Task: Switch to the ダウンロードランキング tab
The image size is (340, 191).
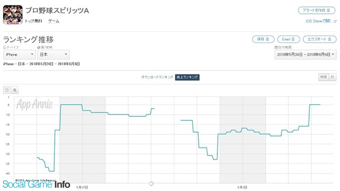Action: click(157, 77)
